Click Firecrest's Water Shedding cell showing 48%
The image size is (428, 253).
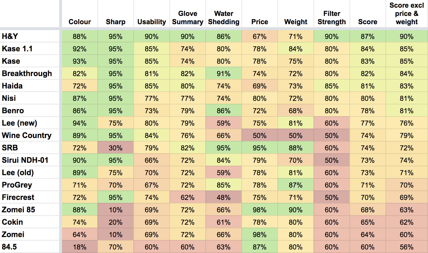(x=224, y=197)
